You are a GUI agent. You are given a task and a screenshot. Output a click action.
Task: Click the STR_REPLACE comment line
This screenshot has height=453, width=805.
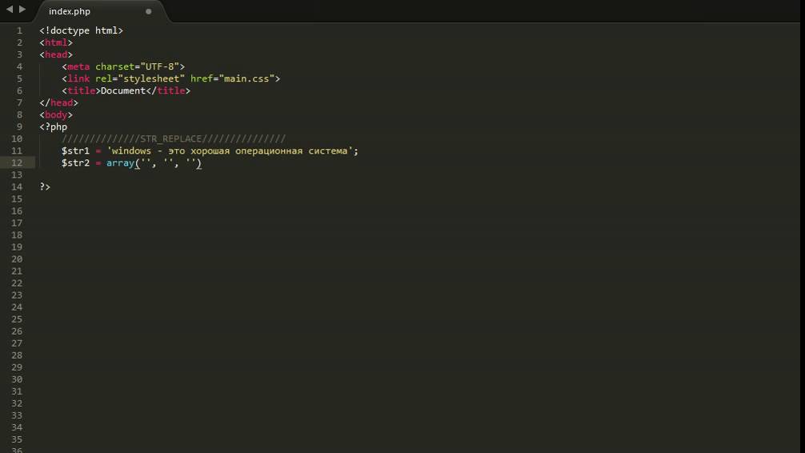coord(174,138)
